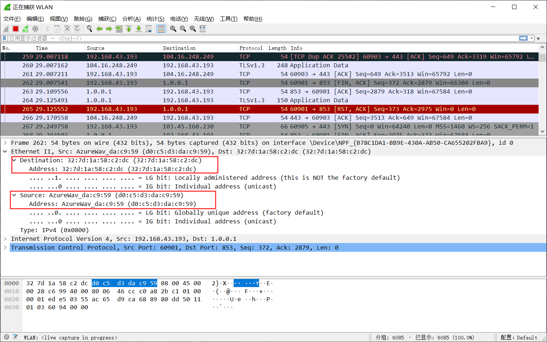Select the 'Type: IPv4 (0x0800)' line
Viewport: 547px width, 342px height.
(x=55, y=230)
